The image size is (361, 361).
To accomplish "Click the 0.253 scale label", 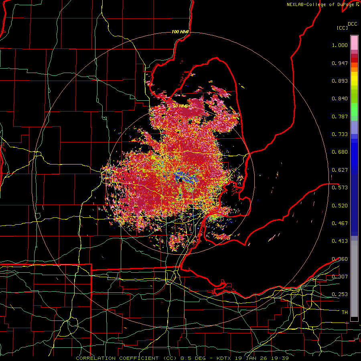I will (340, 294).
